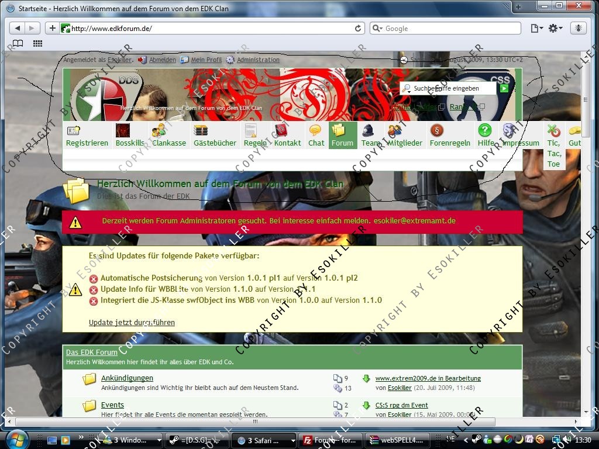
Task: Open the Clankasse menu icon
Action: 159,130
